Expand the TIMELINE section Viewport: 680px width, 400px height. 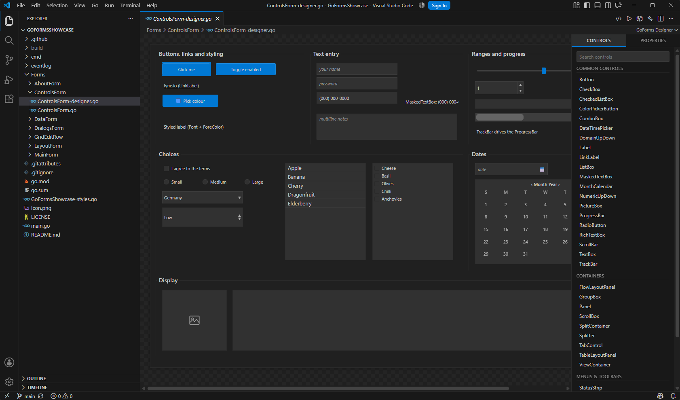(79, 387)
